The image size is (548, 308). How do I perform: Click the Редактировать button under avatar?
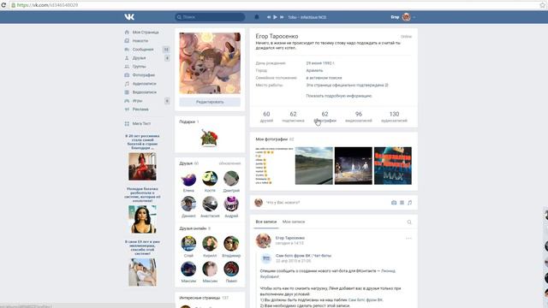210,102
